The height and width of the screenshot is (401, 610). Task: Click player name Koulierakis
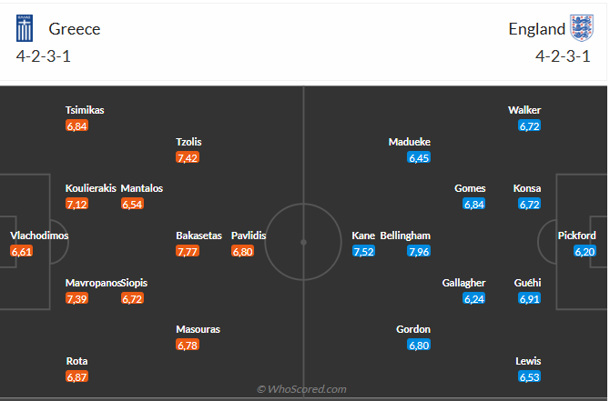tap(91, 188)
